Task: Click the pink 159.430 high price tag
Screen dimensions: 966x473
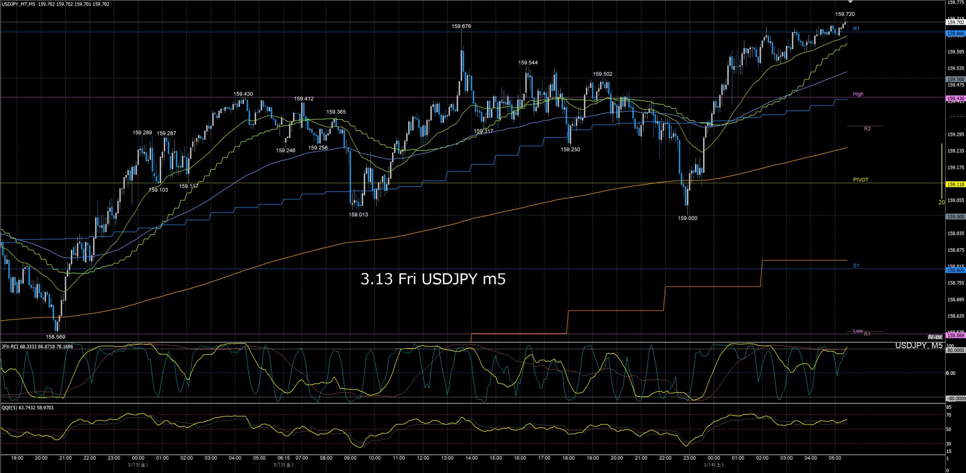Action: pyautogui.click(x=955, y=99)
